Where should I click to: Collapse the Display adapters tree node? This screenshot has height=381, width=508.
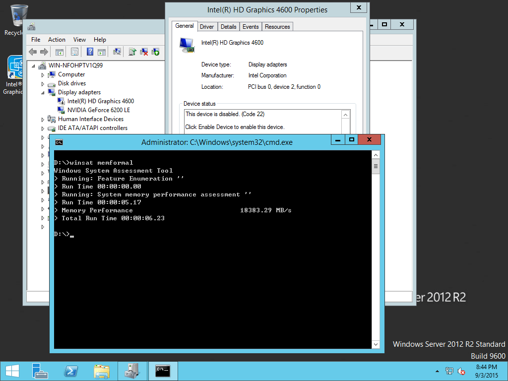(43, 93)
